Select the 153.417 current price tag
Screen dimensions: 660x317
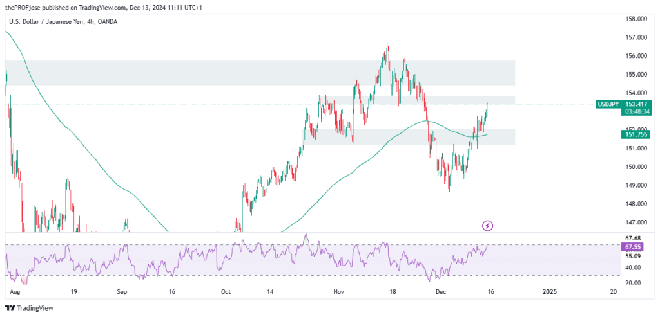(x=637, y=104)
